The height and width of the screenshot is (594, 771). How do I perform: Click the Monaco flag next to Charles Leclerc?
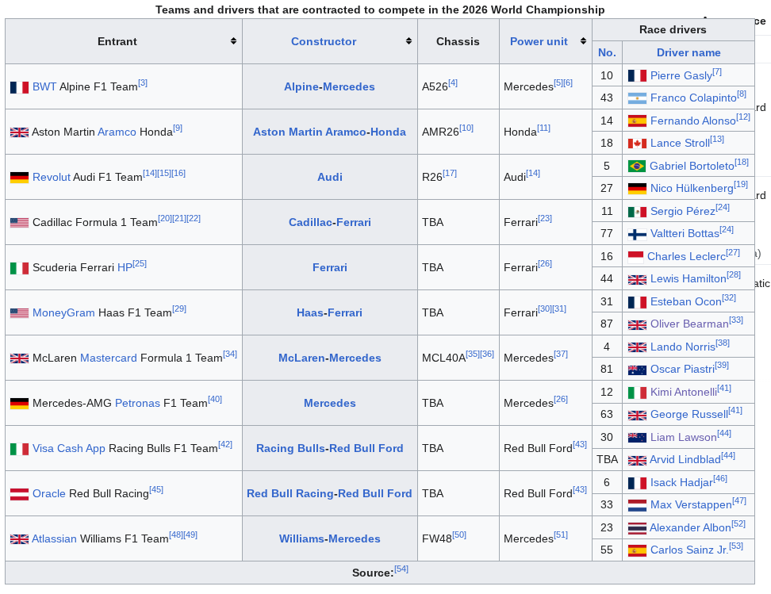pyautogui.click(x=636, y=257)
